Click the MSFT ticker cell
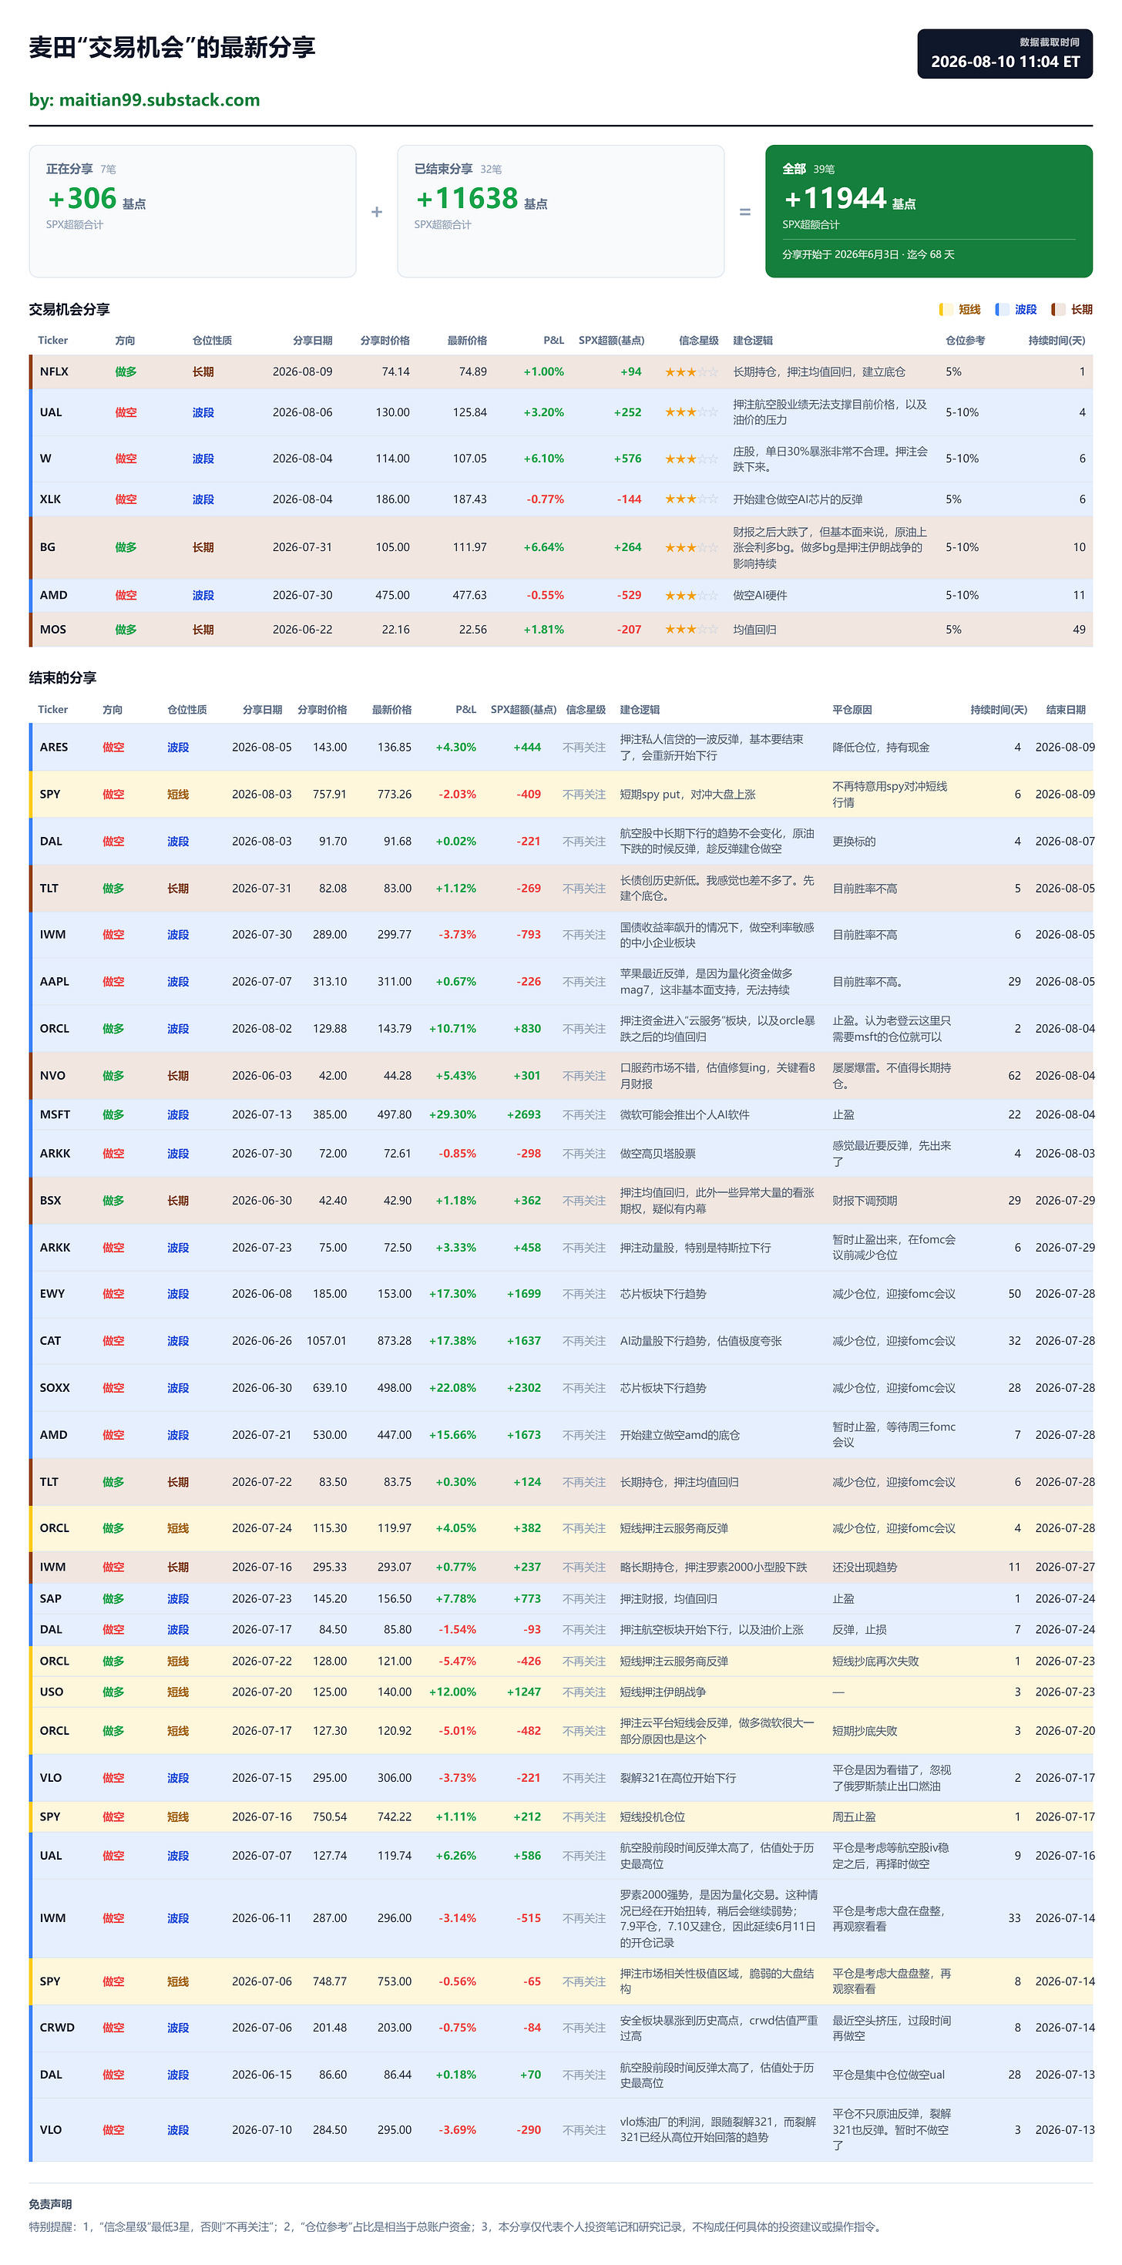Image resolution: width=1122 pixels, height=2265 pixels. [55, 1115]
